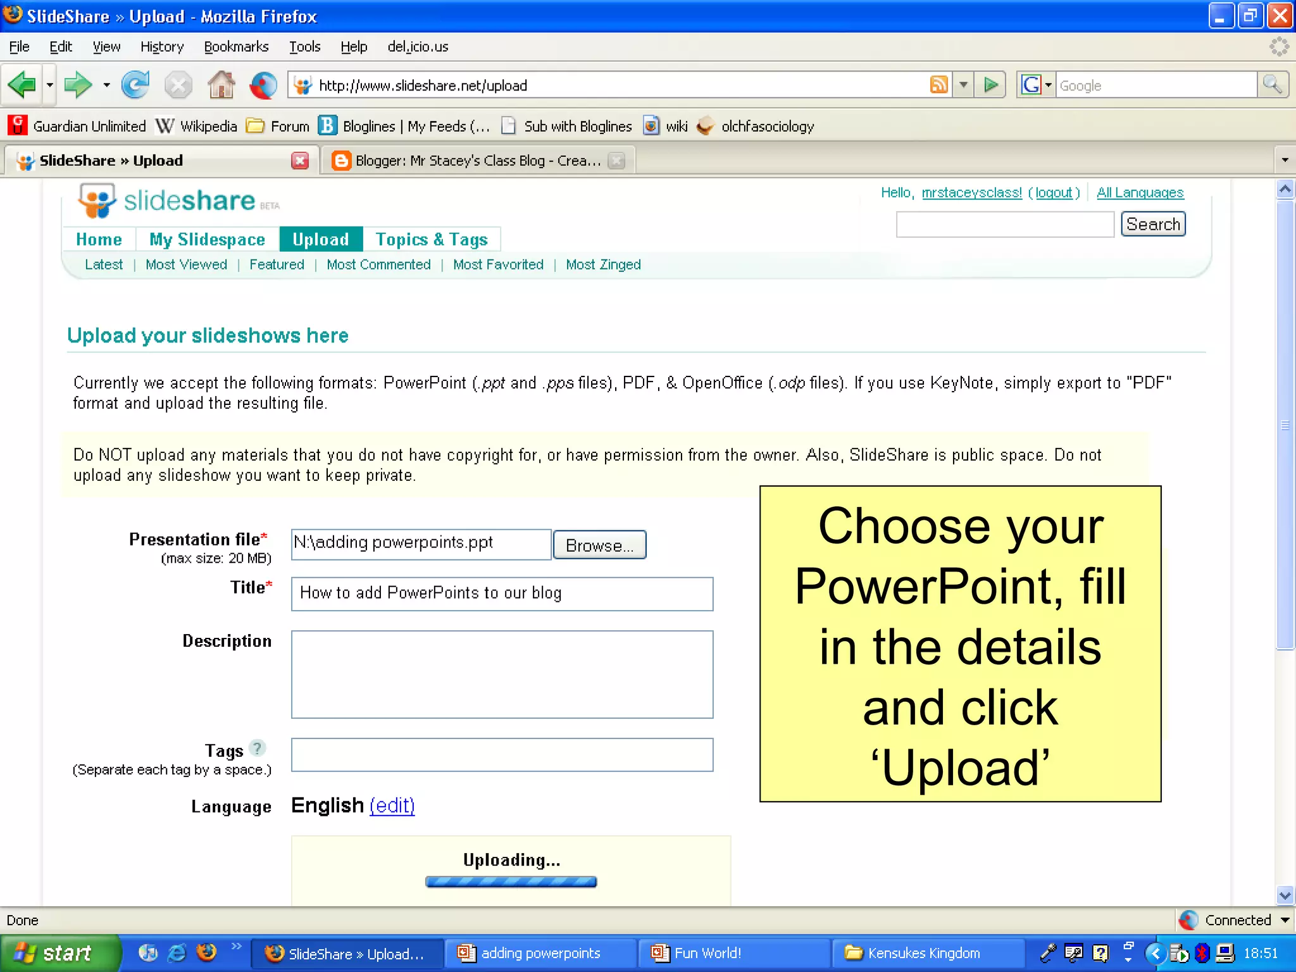
Task: Click the slideshare logo
Action: 178,201
